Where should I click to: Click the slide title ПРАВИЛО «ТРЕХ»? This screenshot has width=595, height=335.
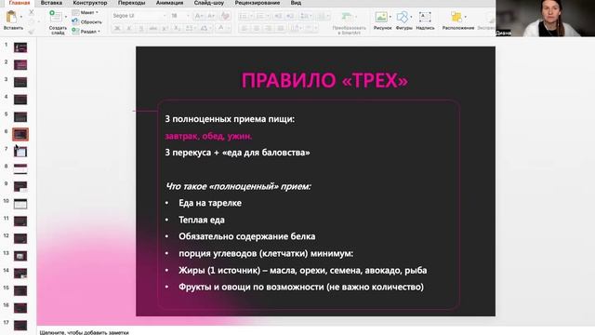[324, 81]
